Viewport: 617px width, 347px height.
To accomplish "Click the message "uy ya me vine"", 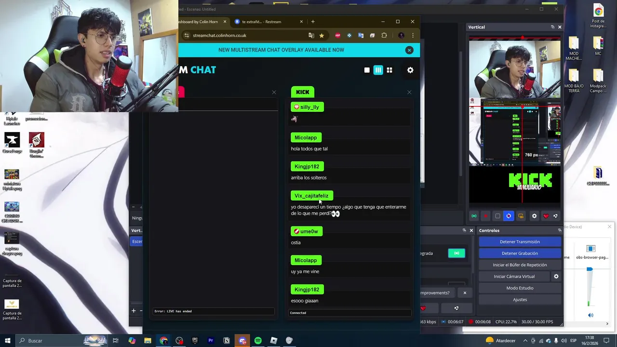I will click(305, 272).
